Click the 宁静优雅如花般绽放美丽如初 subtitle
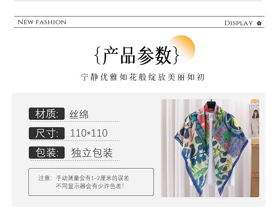Viewport: 274px width, 213px height. click(142, 77)
